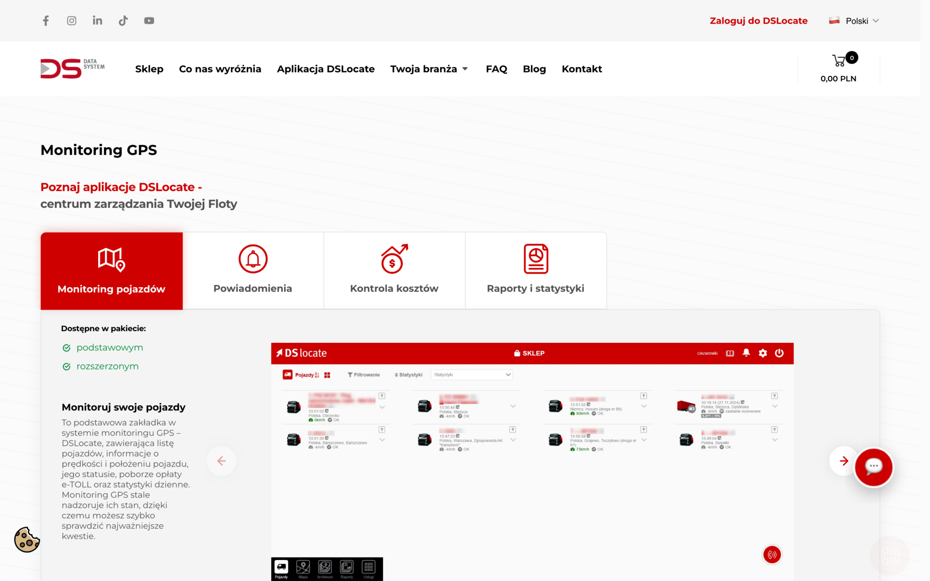Screen dimensions: 930x581
Task: Switch to the Powiadomienia tab
Action: click(253, 271)
